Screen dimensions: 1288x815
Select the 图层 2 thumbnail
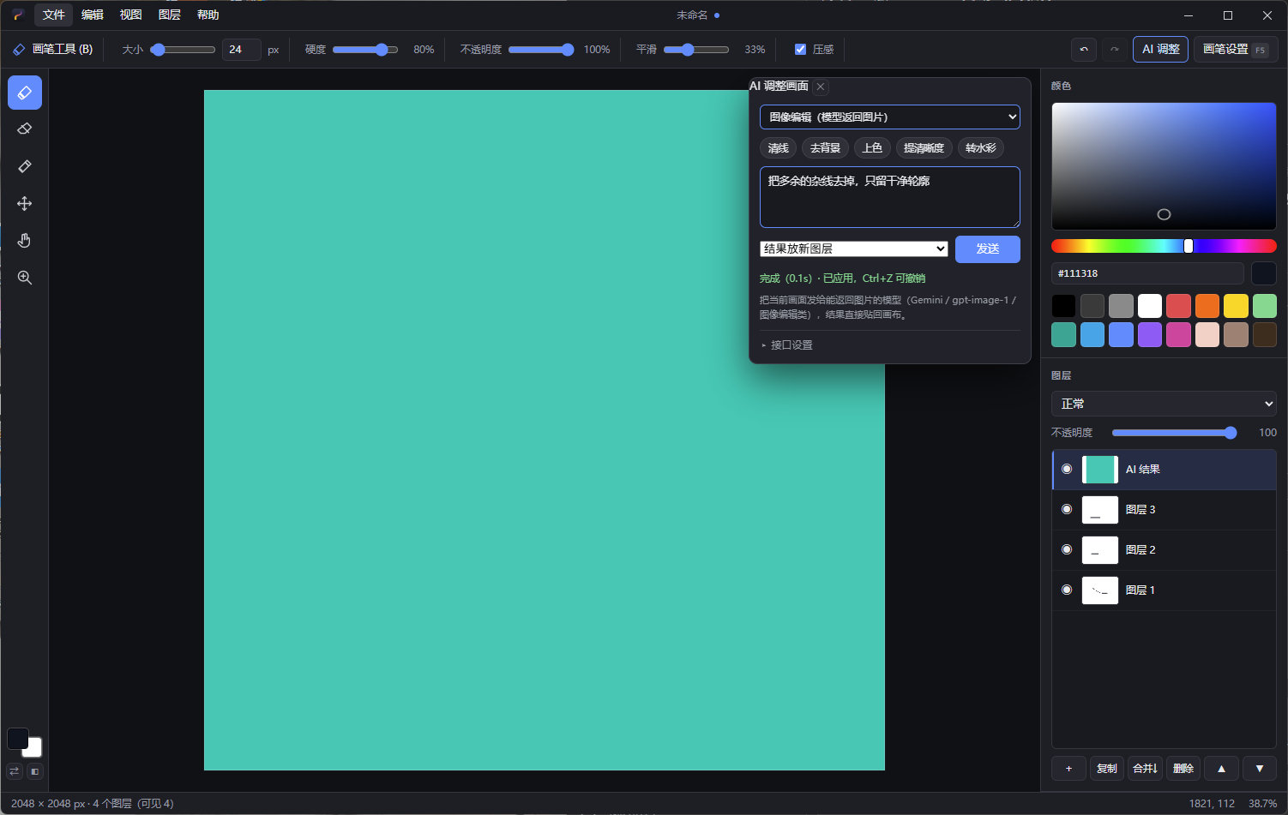(1100, 550)
